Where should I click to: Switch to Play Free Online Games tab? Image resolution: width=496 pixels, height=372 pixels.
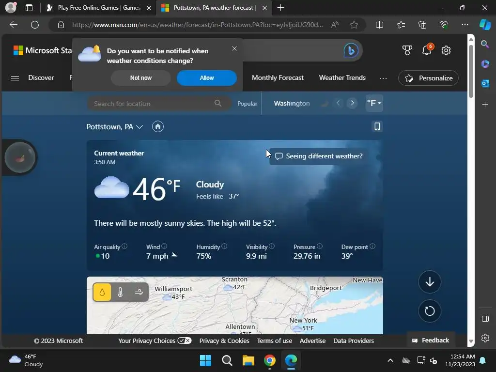click(x=99, y=8)
